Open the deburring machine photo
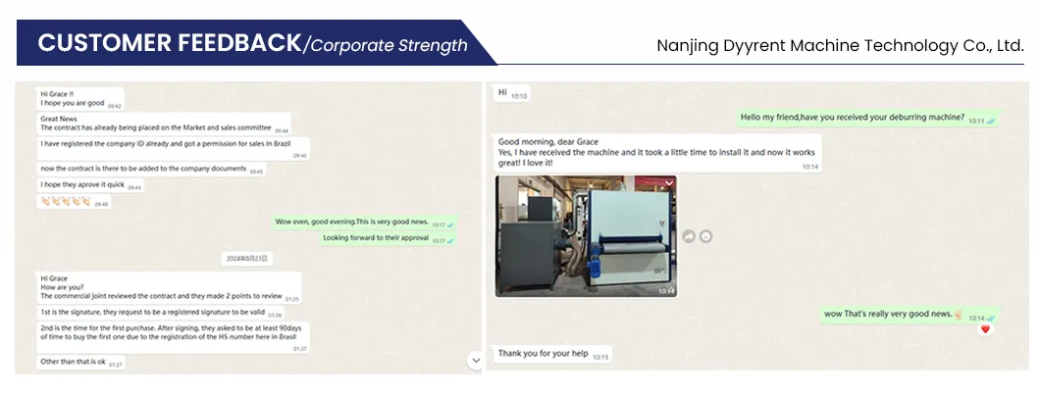The height and width of the screenshot is (398, 1040). 587,235
